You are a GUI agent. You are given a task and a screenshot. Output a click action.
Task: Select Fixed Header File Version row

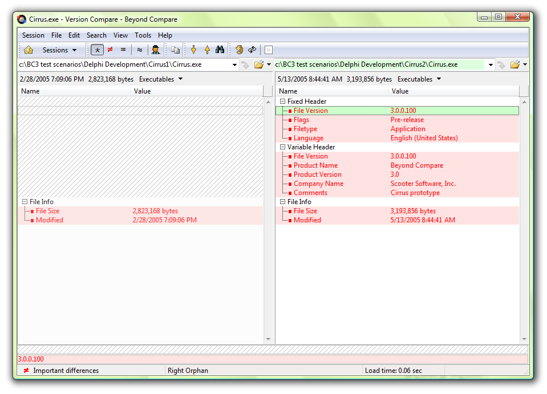pyautogui.click(x=398, y=111)
